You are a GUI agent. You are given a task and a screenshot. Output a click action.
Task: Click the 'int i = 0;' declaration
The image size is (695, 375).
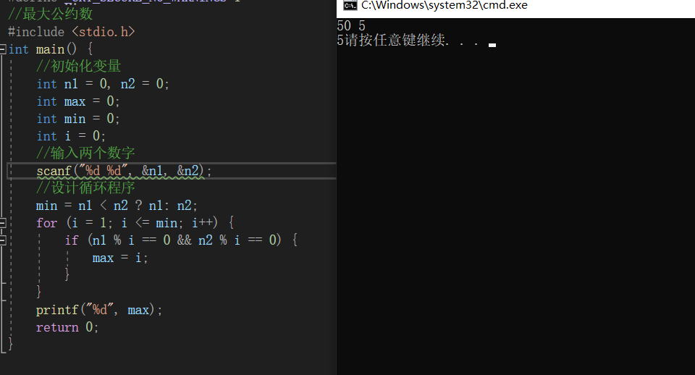[x=71, y=136]
